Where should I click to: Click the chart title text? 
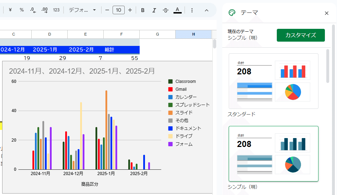(x=82, y=71)
